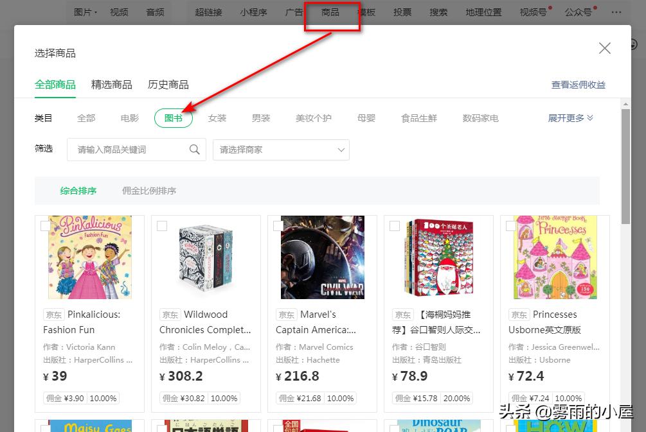Switch to the 全部商品 tab
Screen dimensions: 646x432
(x=55, y=85)
